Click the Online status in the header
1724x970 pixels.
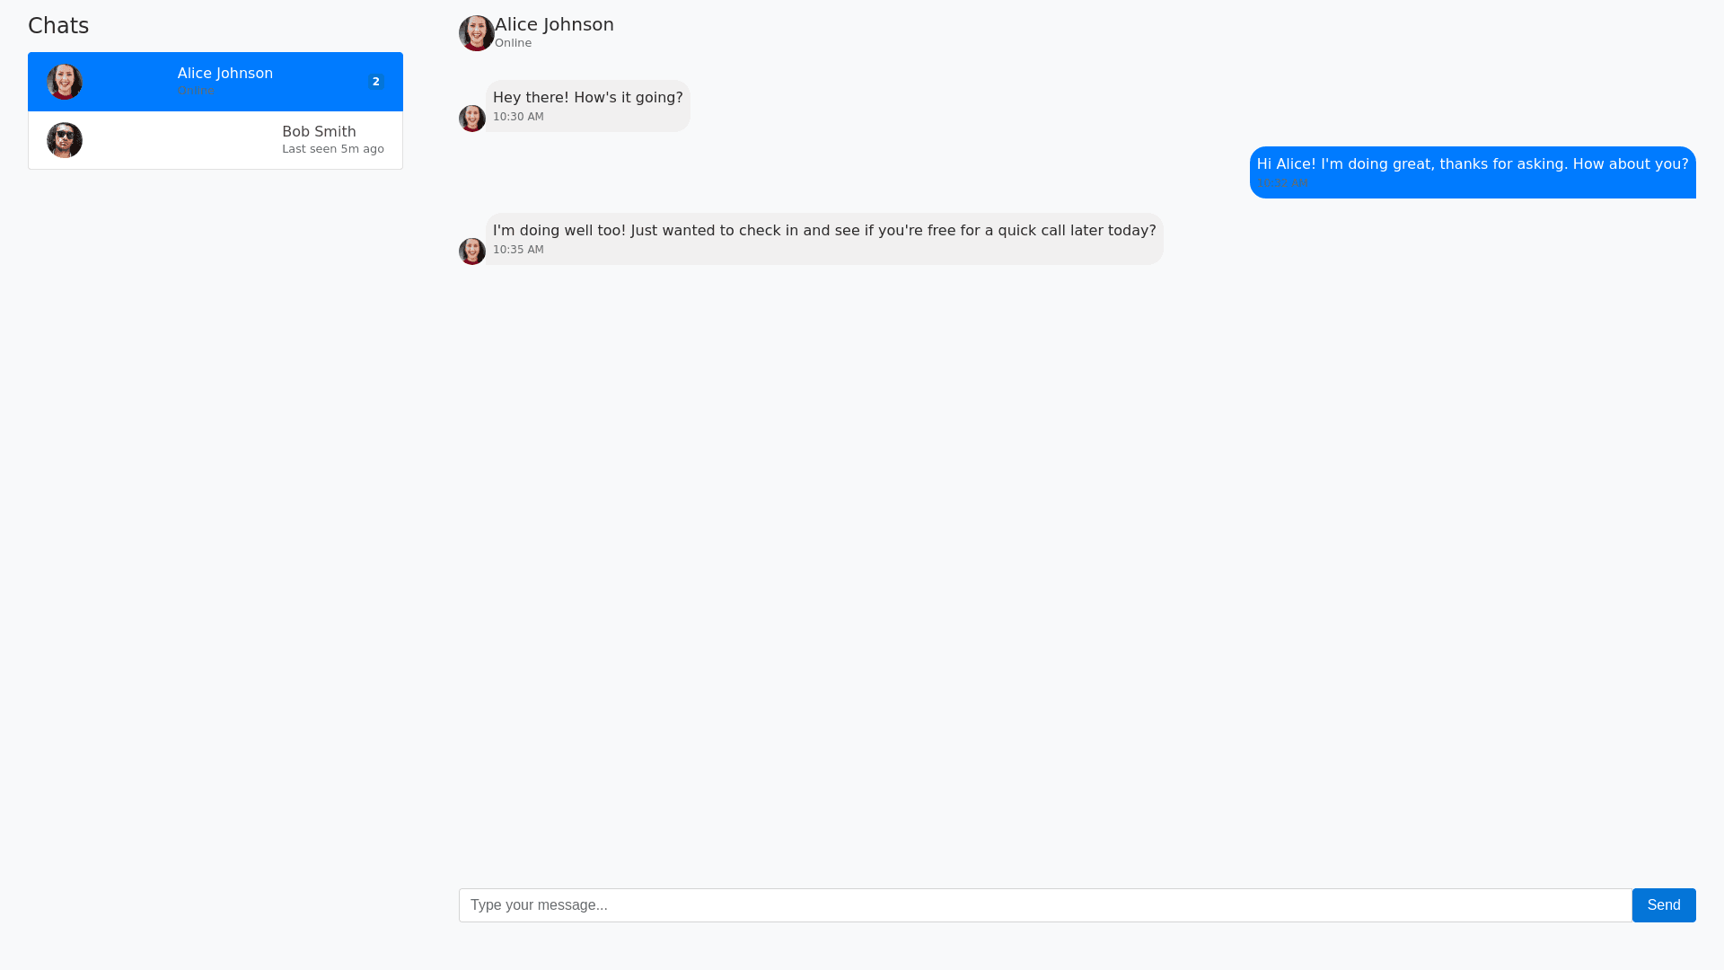[513, 43]
